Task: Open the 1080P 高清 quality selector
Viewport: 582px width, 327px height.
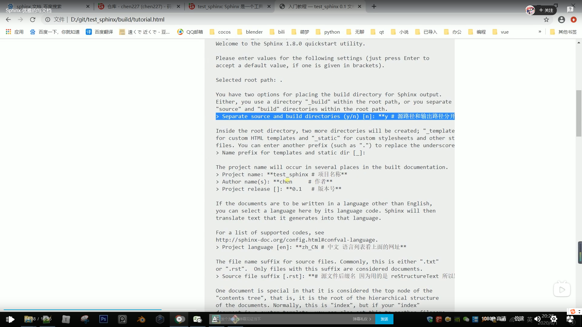Action: [x=493, y=319]
